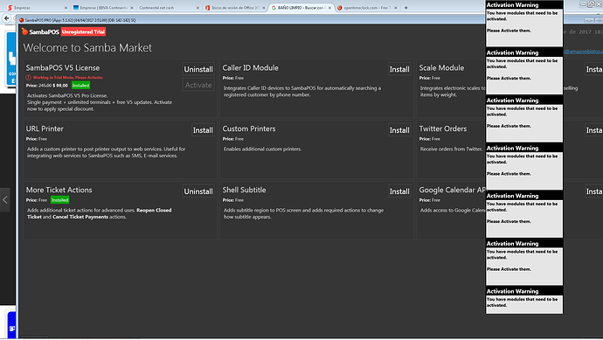603x340 pixels.
Task: Click the amazonbistro email link
Action: click(583, 52)
